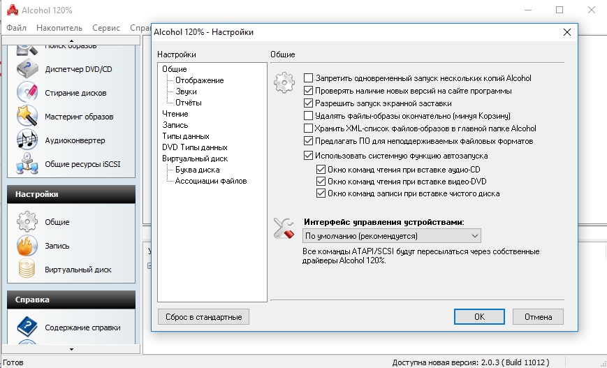The width and height of the screenshot is (607, 368).
Task: Maximize the Alcohol 120% main window
Action: pos(560,10)
